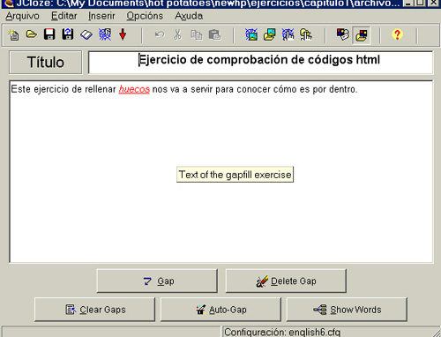Click the Gap button
This screenshot has width=441, height=337.
click(x=157, y=281)
